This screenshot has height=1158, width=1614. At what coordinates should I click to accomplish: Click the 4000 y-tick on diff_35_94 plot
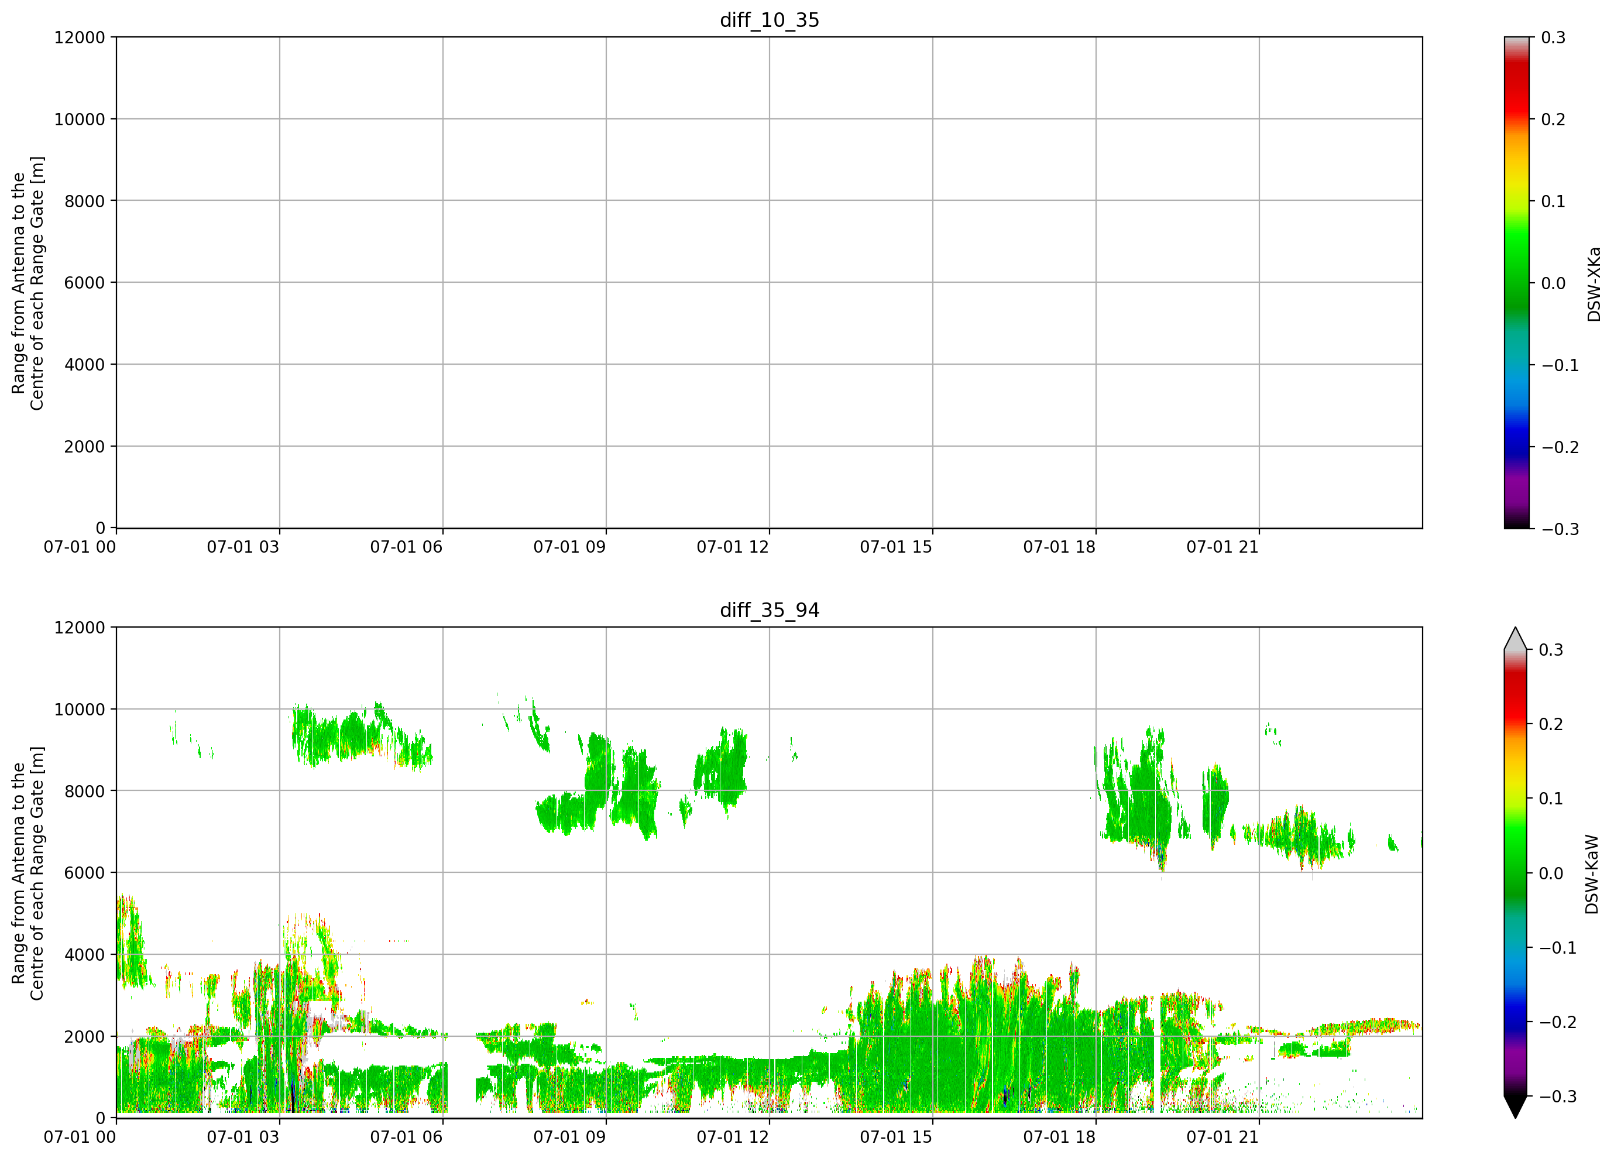tap(85, 955)
